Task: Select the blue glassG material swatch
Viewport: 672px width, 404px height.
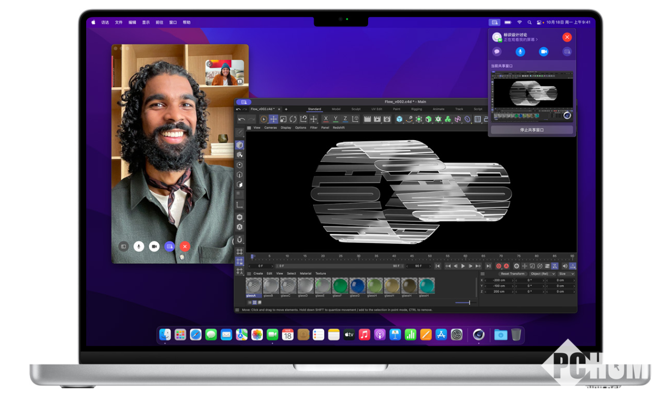Action: point(357,286)
